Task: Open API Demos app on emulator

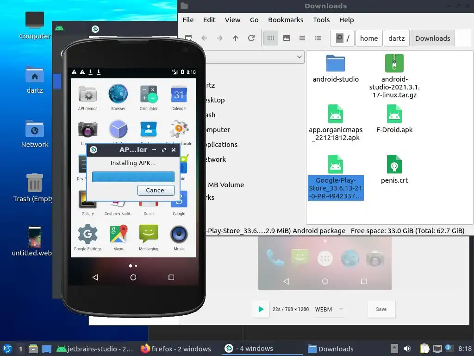Action: click(87, 97)
